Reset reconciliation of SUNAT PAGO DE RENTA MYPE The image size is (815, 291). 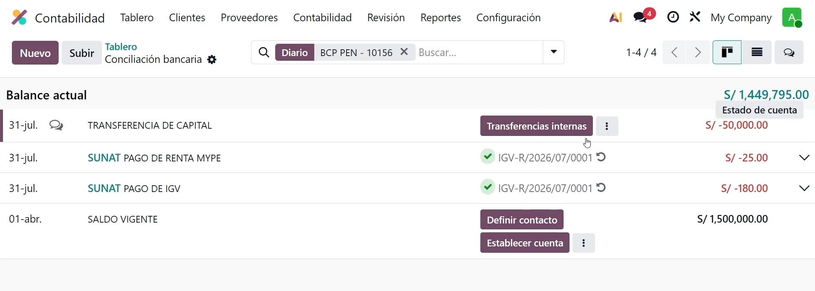[601, 157]
